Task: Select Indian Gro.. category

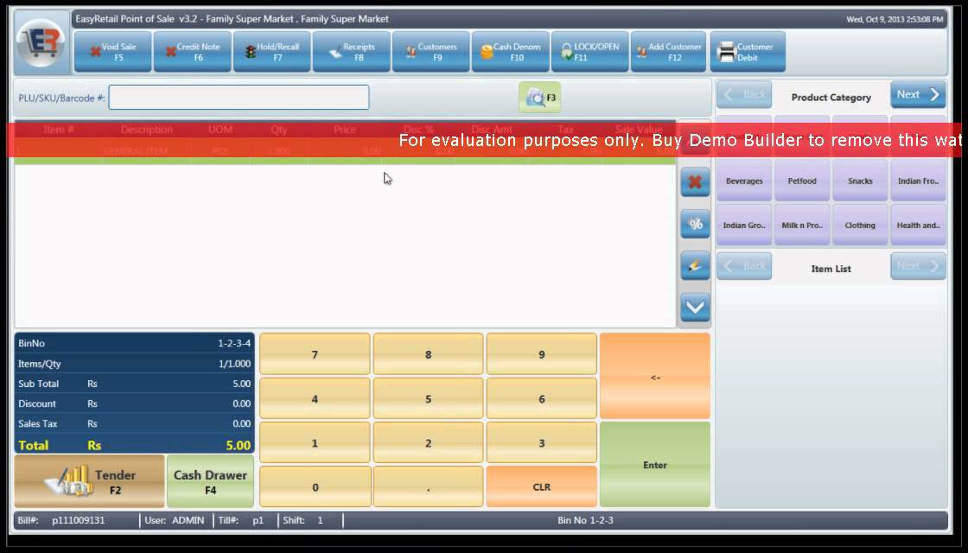Action: [x=744, y=226]
